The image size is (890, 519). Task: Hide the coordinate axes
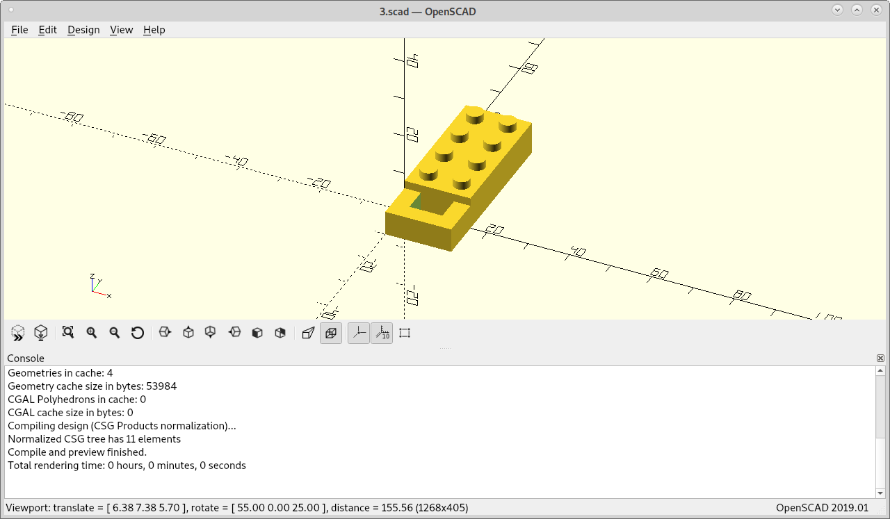359,333
